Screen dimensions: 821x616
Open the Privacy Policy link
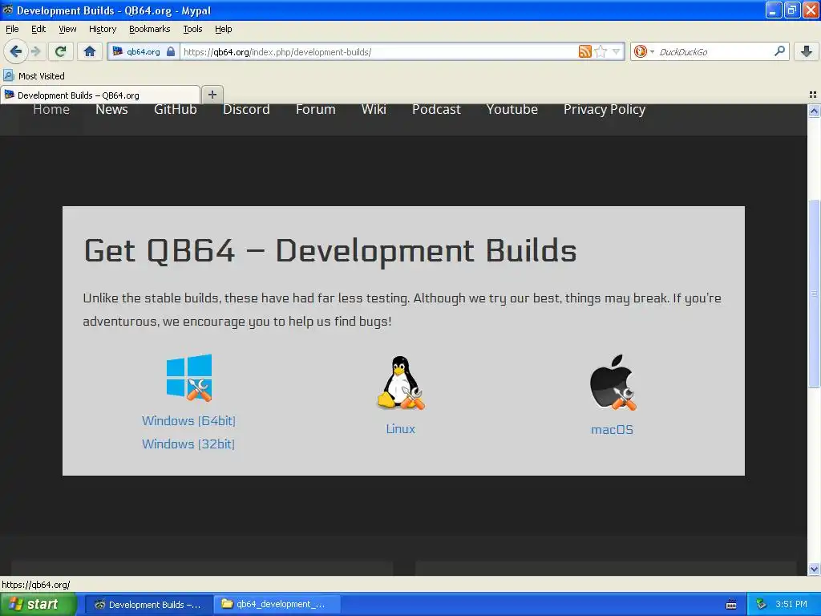click(605, 109)
